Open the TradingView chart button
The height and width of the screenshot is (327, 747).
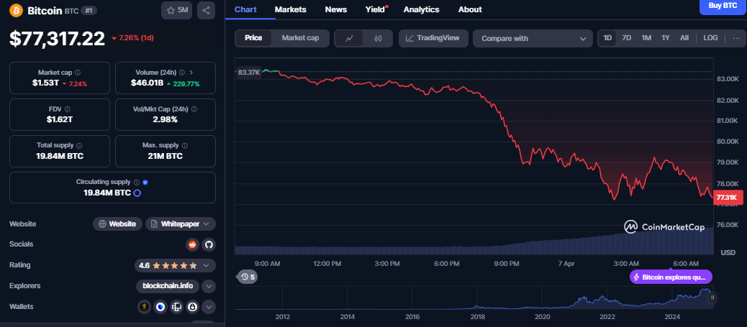(433, 38)
